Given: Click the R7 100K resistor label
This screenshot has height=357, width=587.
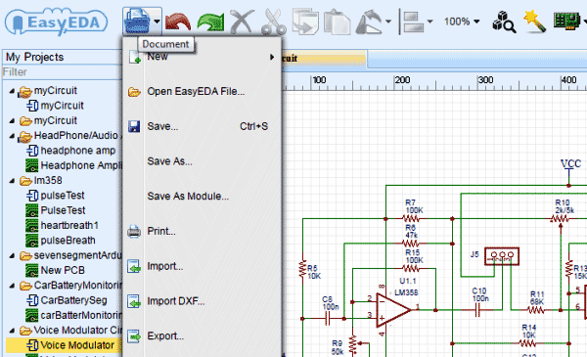Looking at the screenshot, I should (x=414, y=206).
